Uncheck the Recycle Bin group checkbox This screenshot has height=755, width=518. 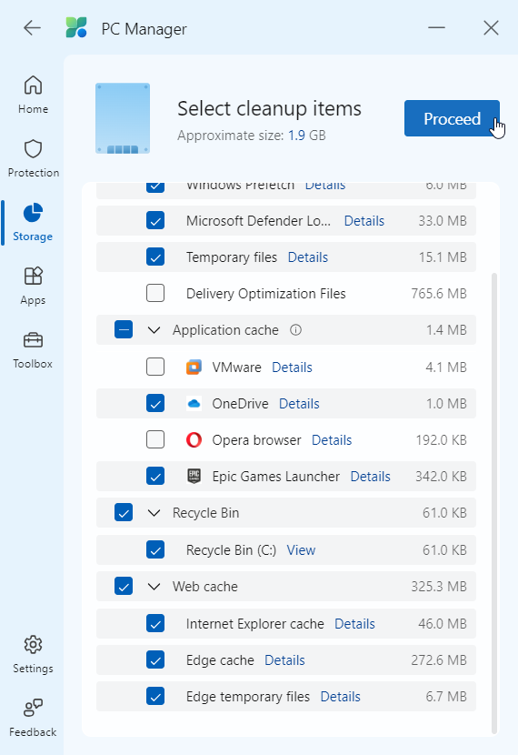[x=124, y=513]
